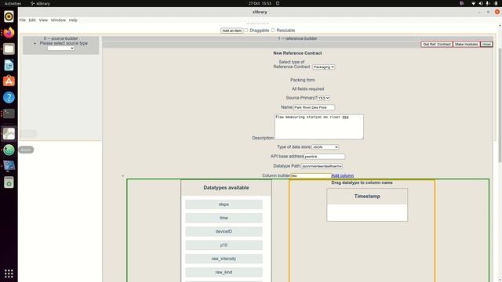Click the Timestamp column header
This screenshot has width=502, height=282.
coord(367,197)
